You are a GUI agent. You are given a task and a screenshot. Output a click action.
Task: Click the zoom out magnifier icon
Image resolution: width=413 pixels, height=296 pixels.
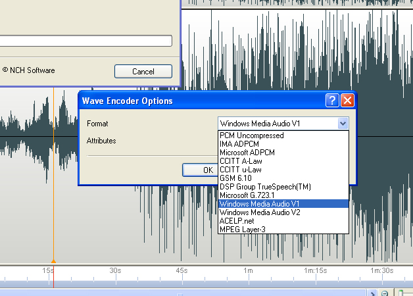pyautogui.click(x=385, y=293)
